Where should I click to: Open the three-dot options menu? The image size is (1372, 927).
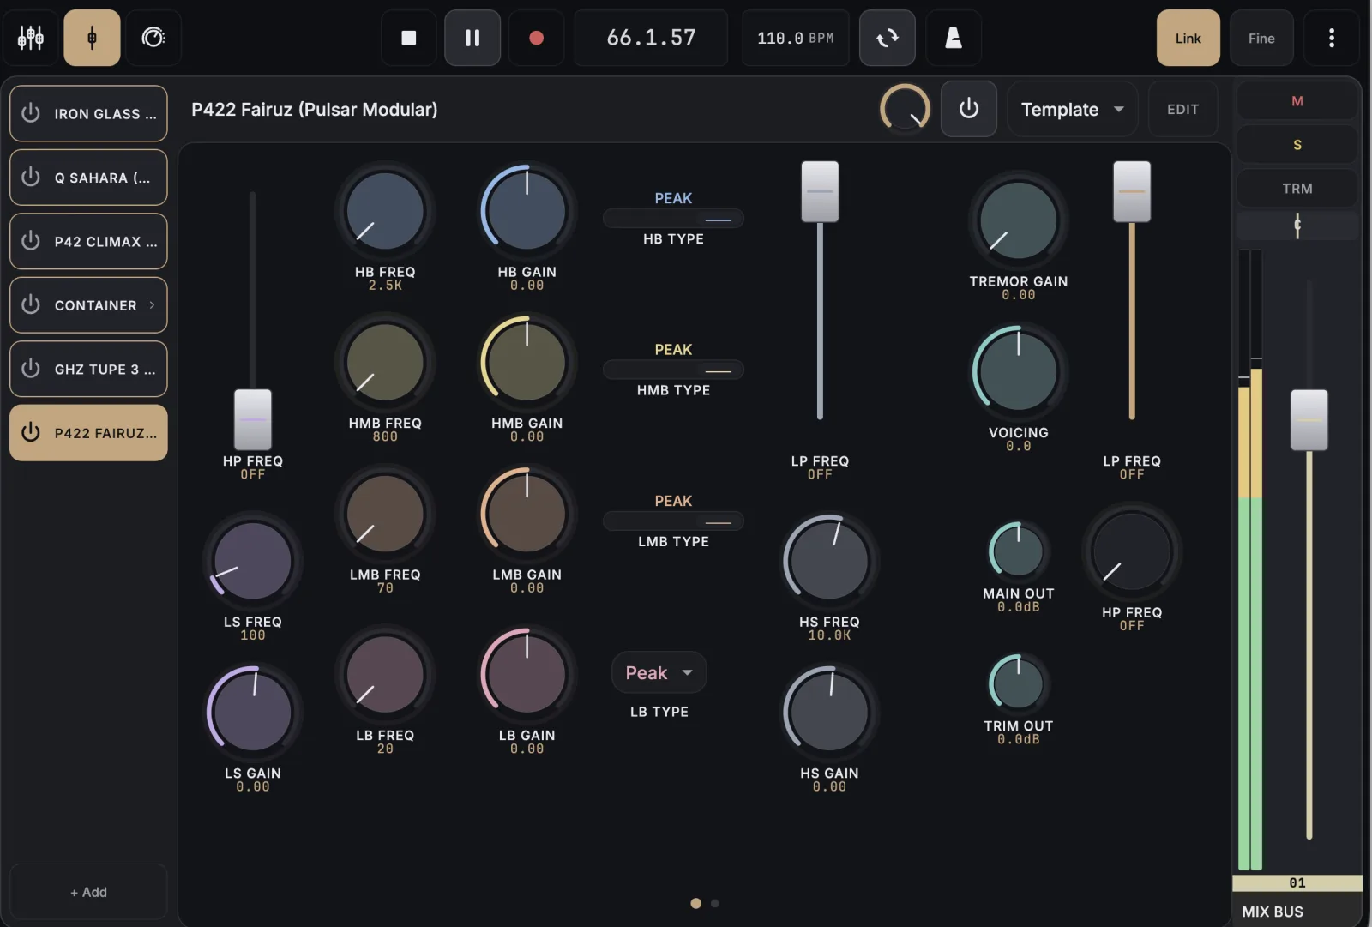(1332, 38)
